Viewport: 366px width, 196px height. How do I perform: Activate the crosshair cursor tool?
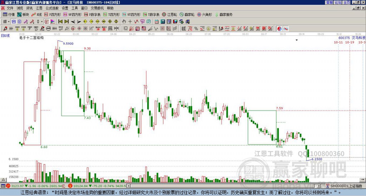(130, 22)
